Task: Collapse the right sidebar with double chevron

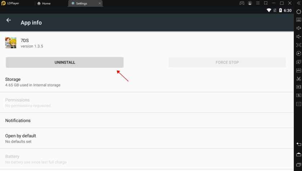Action: [298, 3]
